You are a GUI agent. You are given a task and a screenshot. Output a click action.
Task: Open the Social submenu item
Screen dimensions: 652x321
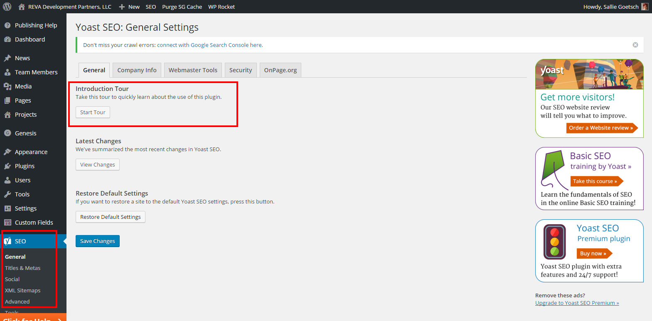tap(12, 279)
